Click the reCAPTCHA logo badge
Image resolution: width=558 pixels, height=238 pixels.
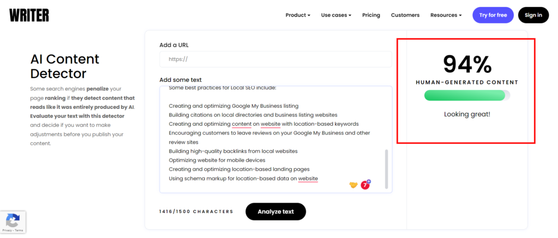pos(13,220)
